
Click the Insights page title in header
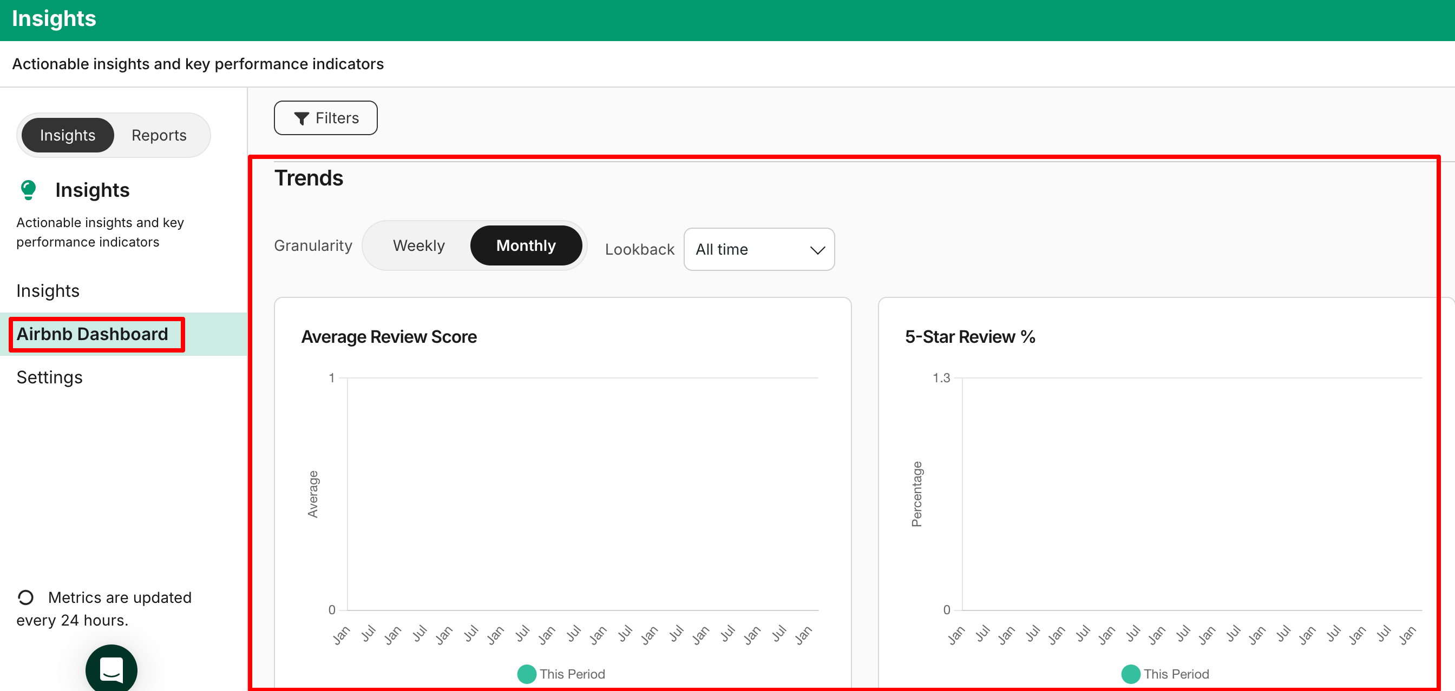pos(54,18)
